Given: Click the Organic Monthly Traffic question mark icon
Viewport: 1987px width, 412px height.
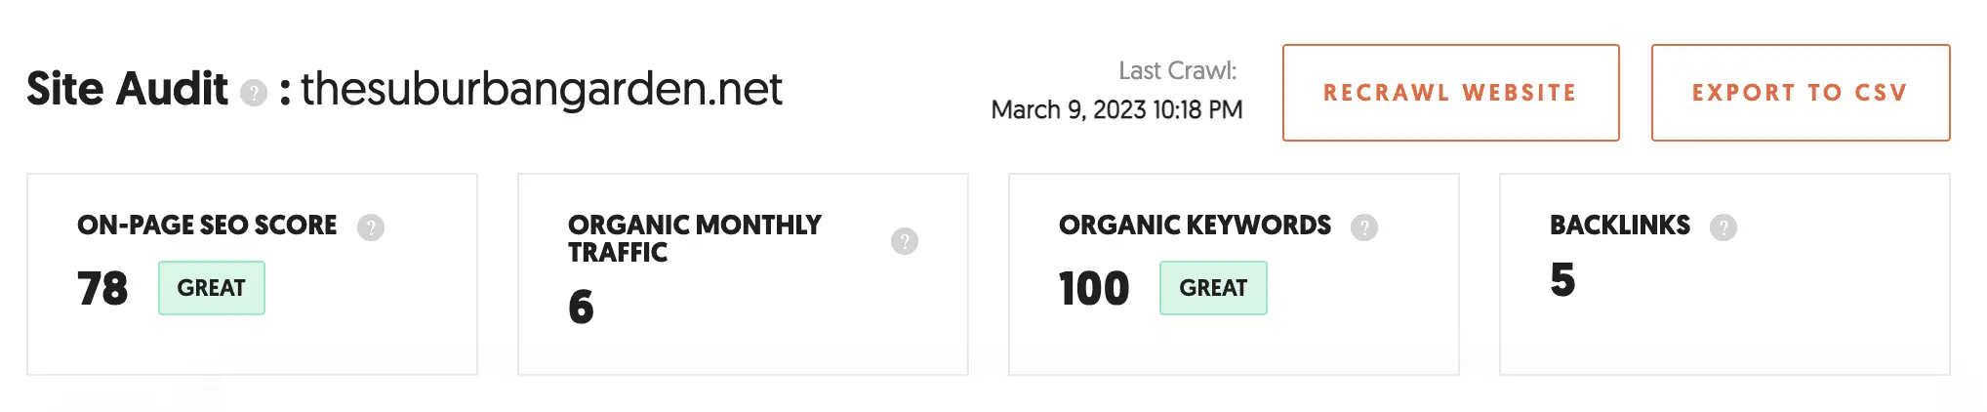Looking at the screenshot, I should point(905,241).
